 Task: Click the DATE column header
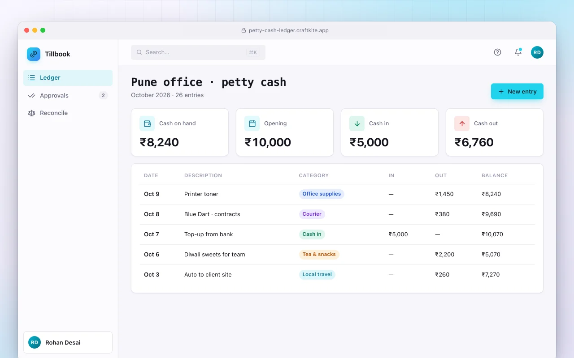(x=151, y=175)
